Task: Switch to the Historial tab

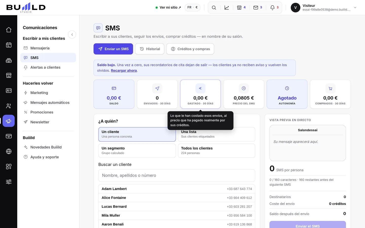Action: click(150, 49)
